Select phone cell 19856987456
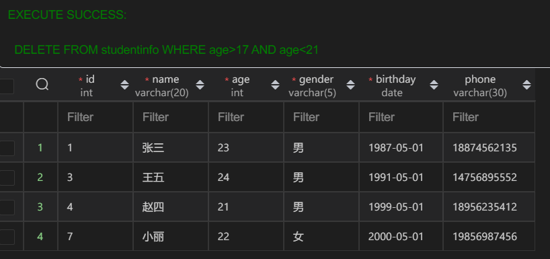The image size is (550, 259). pos(489,236)
